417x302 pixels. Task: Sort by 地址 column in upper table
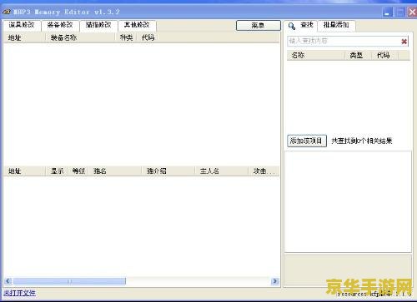tap(24, 37)
